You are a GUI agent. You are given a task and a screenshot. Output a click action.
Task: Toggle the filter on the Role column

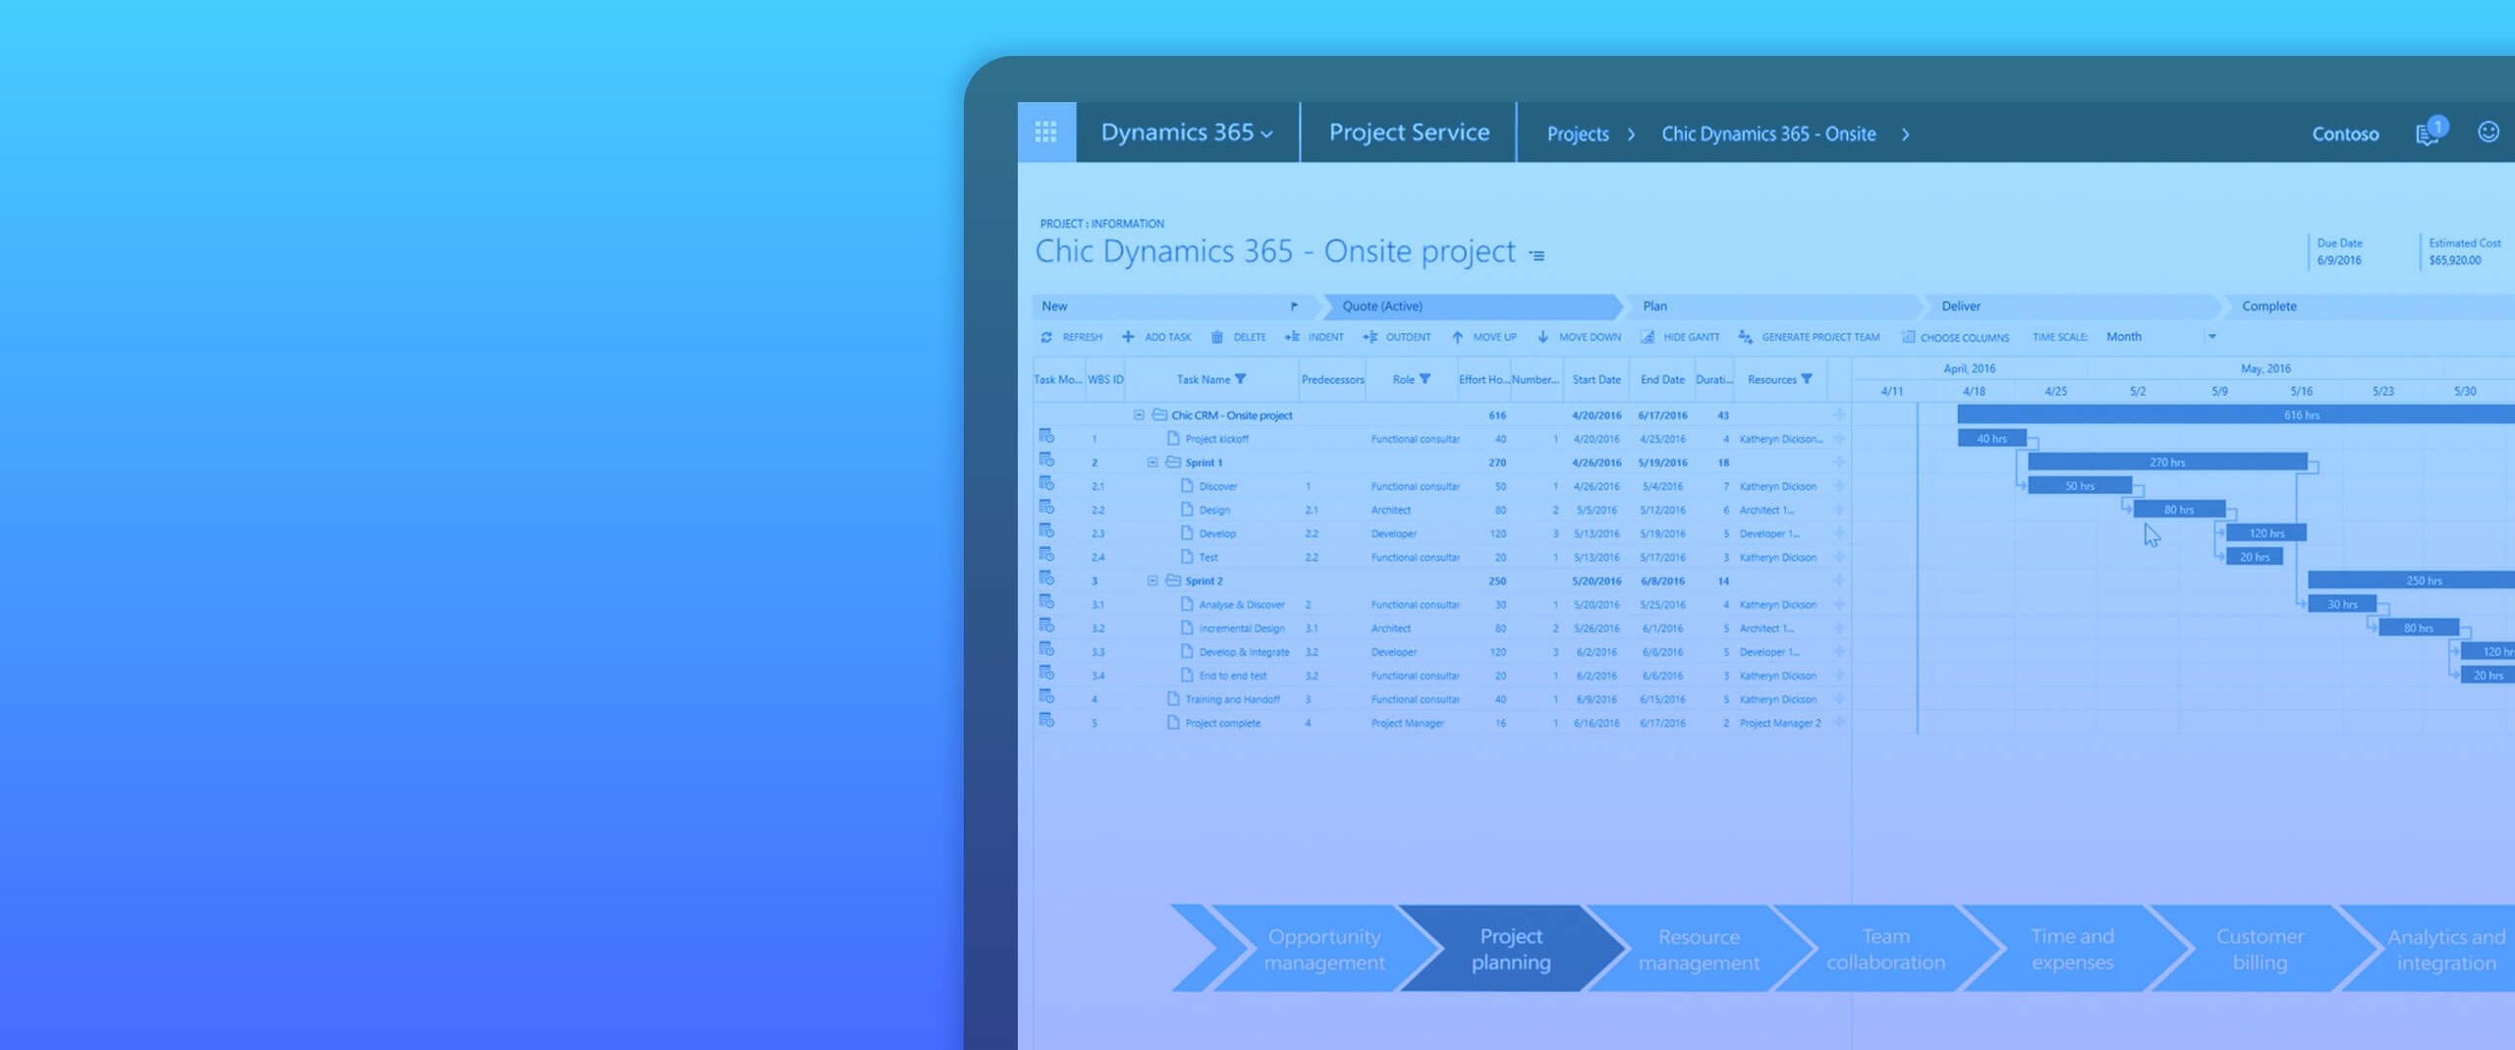(1425, 379)
